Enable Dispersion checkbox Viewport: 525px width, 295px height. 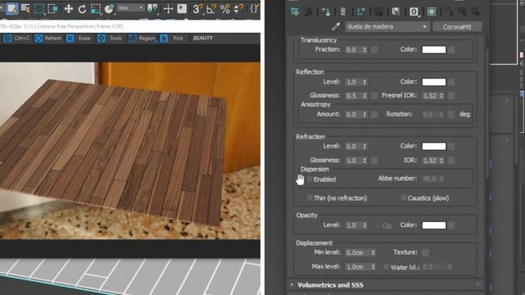(310, 179)
